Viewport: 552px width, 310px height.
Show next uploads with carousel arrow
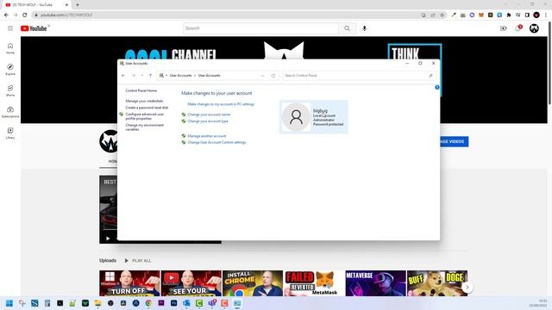coord(467,287)
